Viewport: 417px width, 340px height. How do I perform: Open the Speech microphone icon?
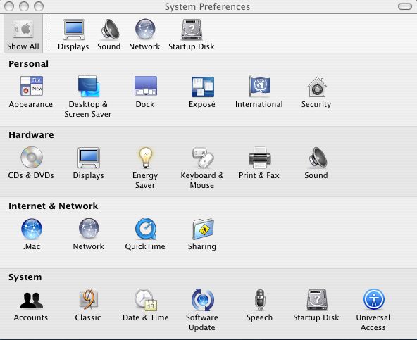(260, 300)
